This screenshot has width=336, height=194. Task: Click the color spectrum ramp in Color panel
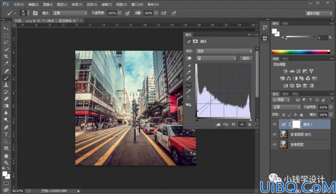[x=301, y=52]
